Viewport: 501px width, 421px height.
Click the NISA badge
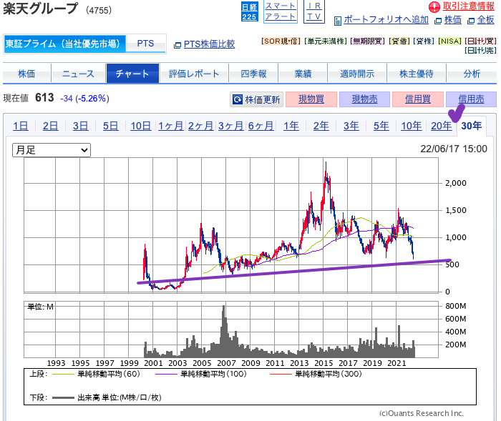point(449,41)
